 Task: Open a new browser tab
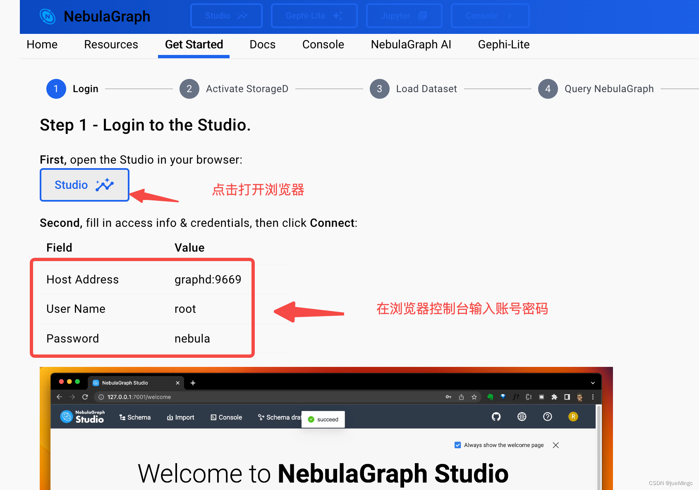pos(193,383)
